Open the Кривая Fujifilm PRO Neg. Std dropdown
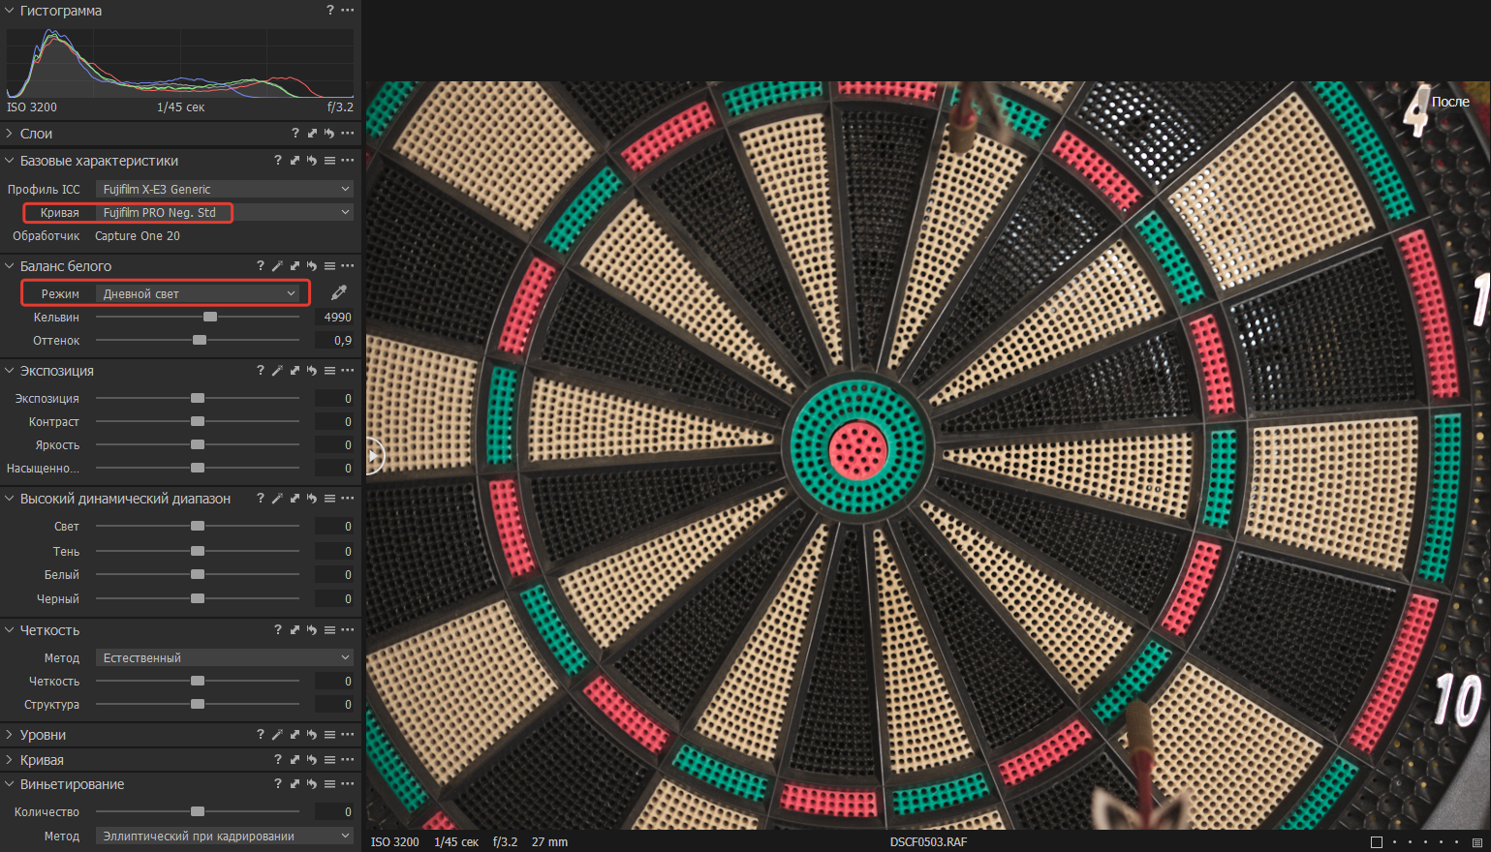1491x852 pixels. [225, 212]
